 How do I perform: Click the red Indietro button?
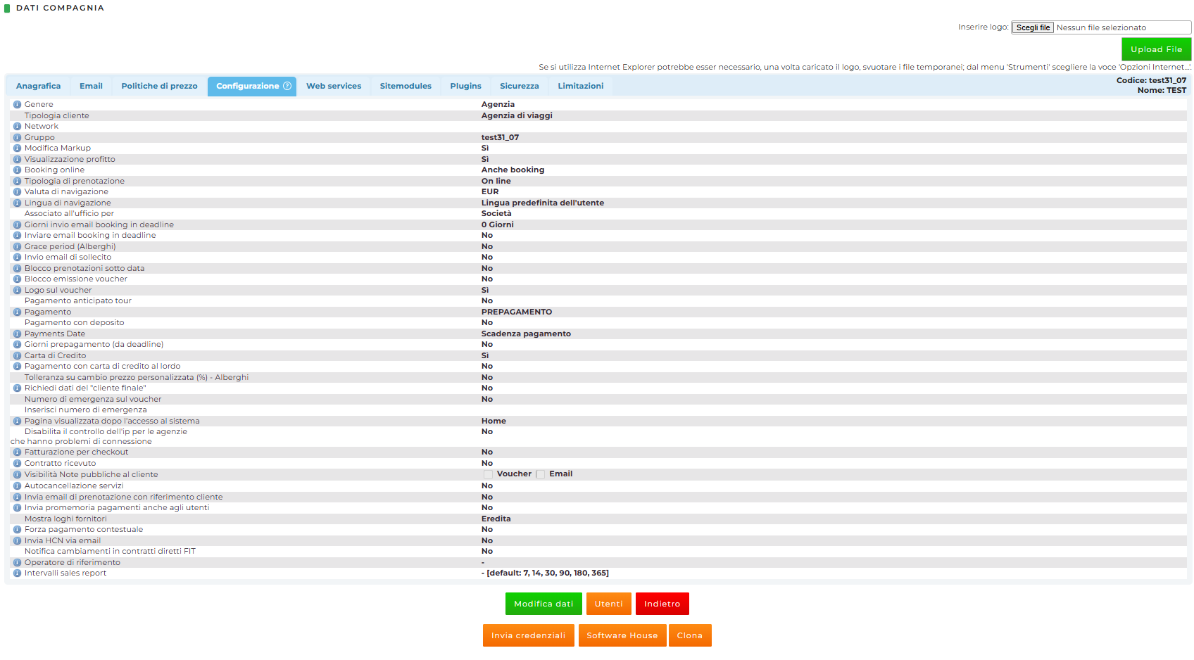[x=662, y=604]
